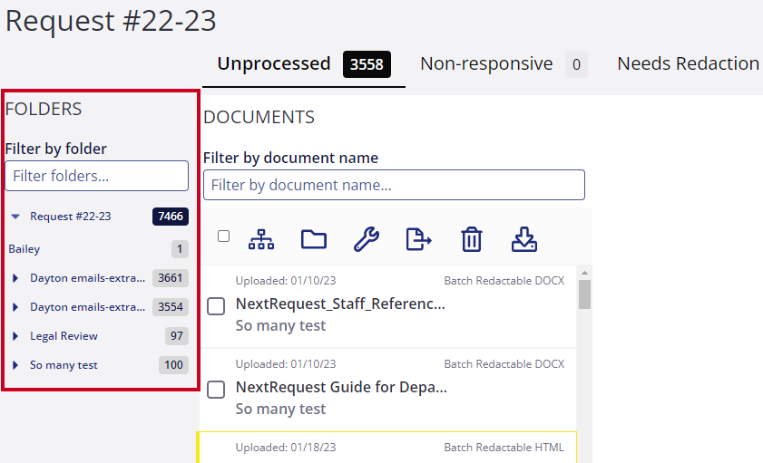Expand the Dayton emails folder with 3661
The image size is (763, 463).
[15, 278]
